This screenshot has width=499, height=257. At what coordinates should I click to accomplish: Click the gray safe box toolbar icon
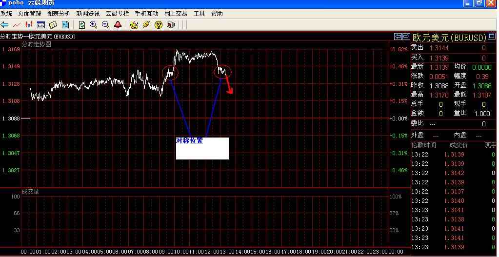171,24
